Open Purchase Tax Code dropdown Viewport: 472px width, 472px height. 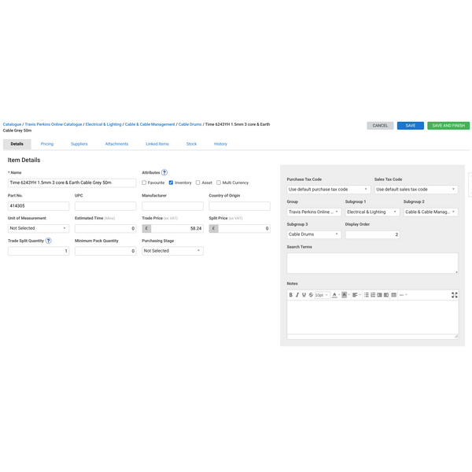coord(328,190)
